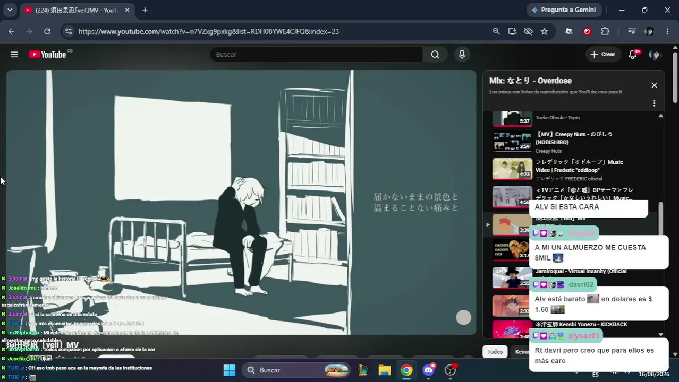679x382 pixels.
Task: Reload the page
Action: (x=47, y=31)
